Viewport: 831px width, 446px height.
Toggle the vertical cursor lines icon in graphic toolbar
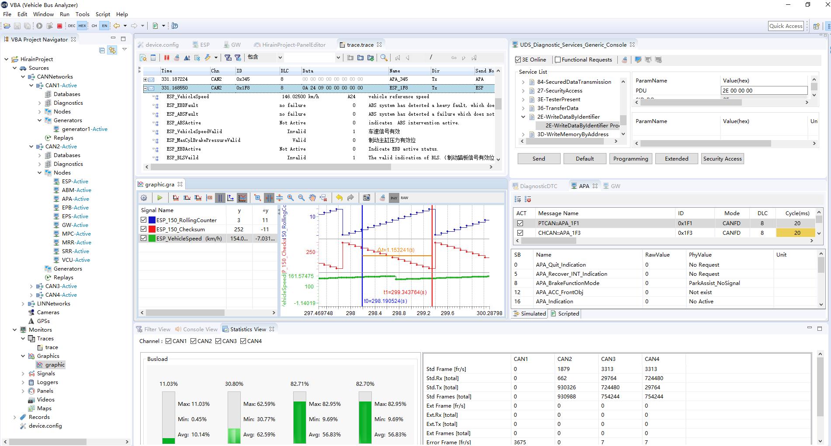coord(220,198)
